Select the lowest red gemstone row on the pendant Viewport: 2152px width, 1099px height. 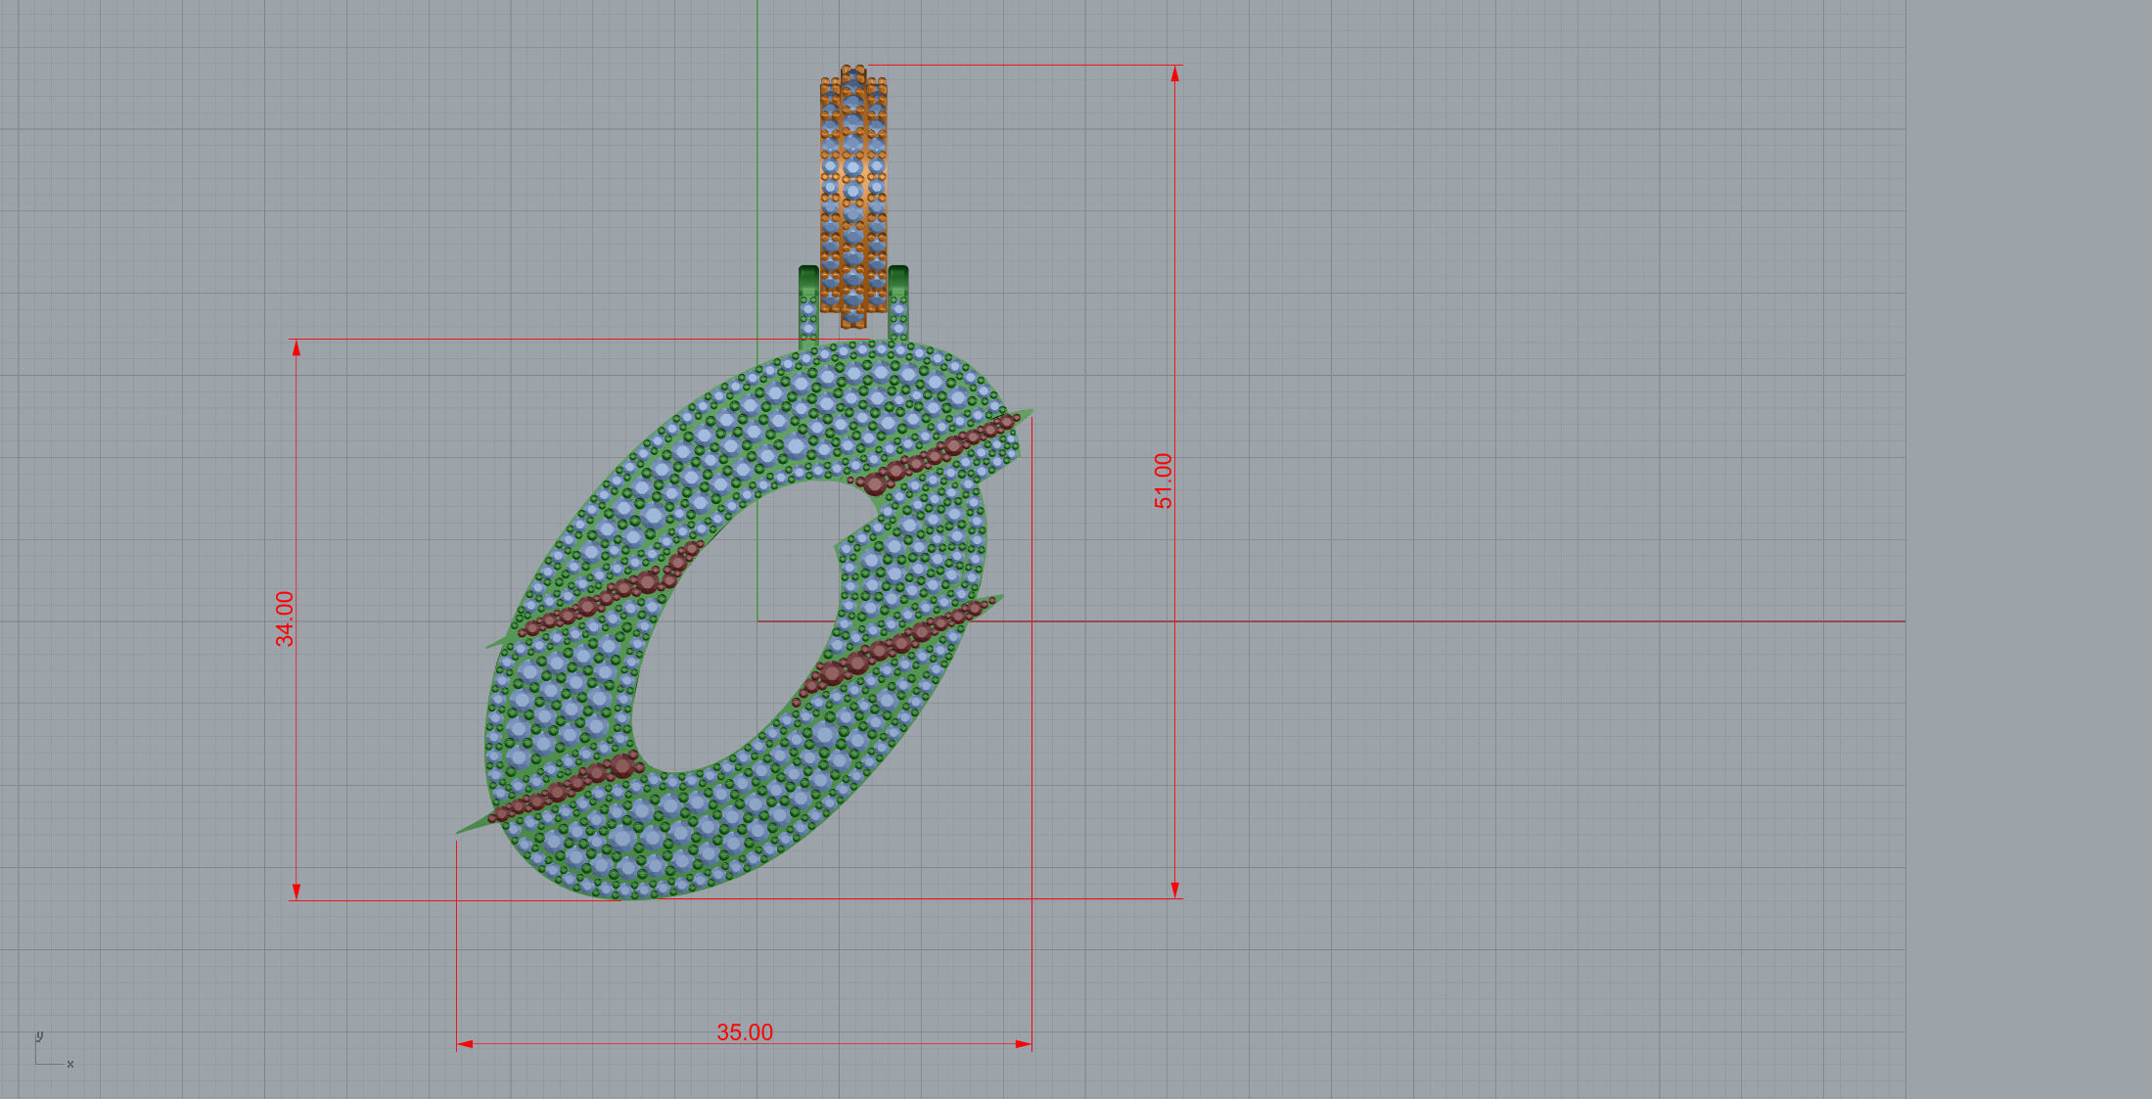click(x=566, y=787)
